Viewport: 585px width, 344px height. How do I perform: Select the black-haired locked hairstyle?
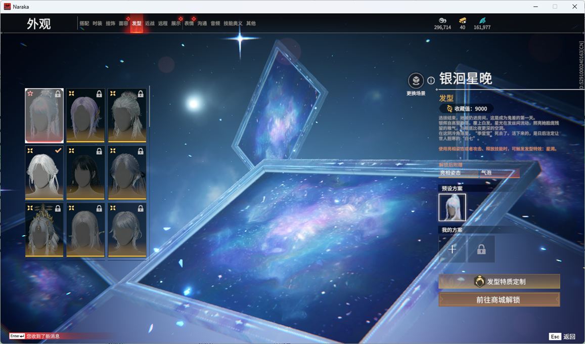(85, 173)
